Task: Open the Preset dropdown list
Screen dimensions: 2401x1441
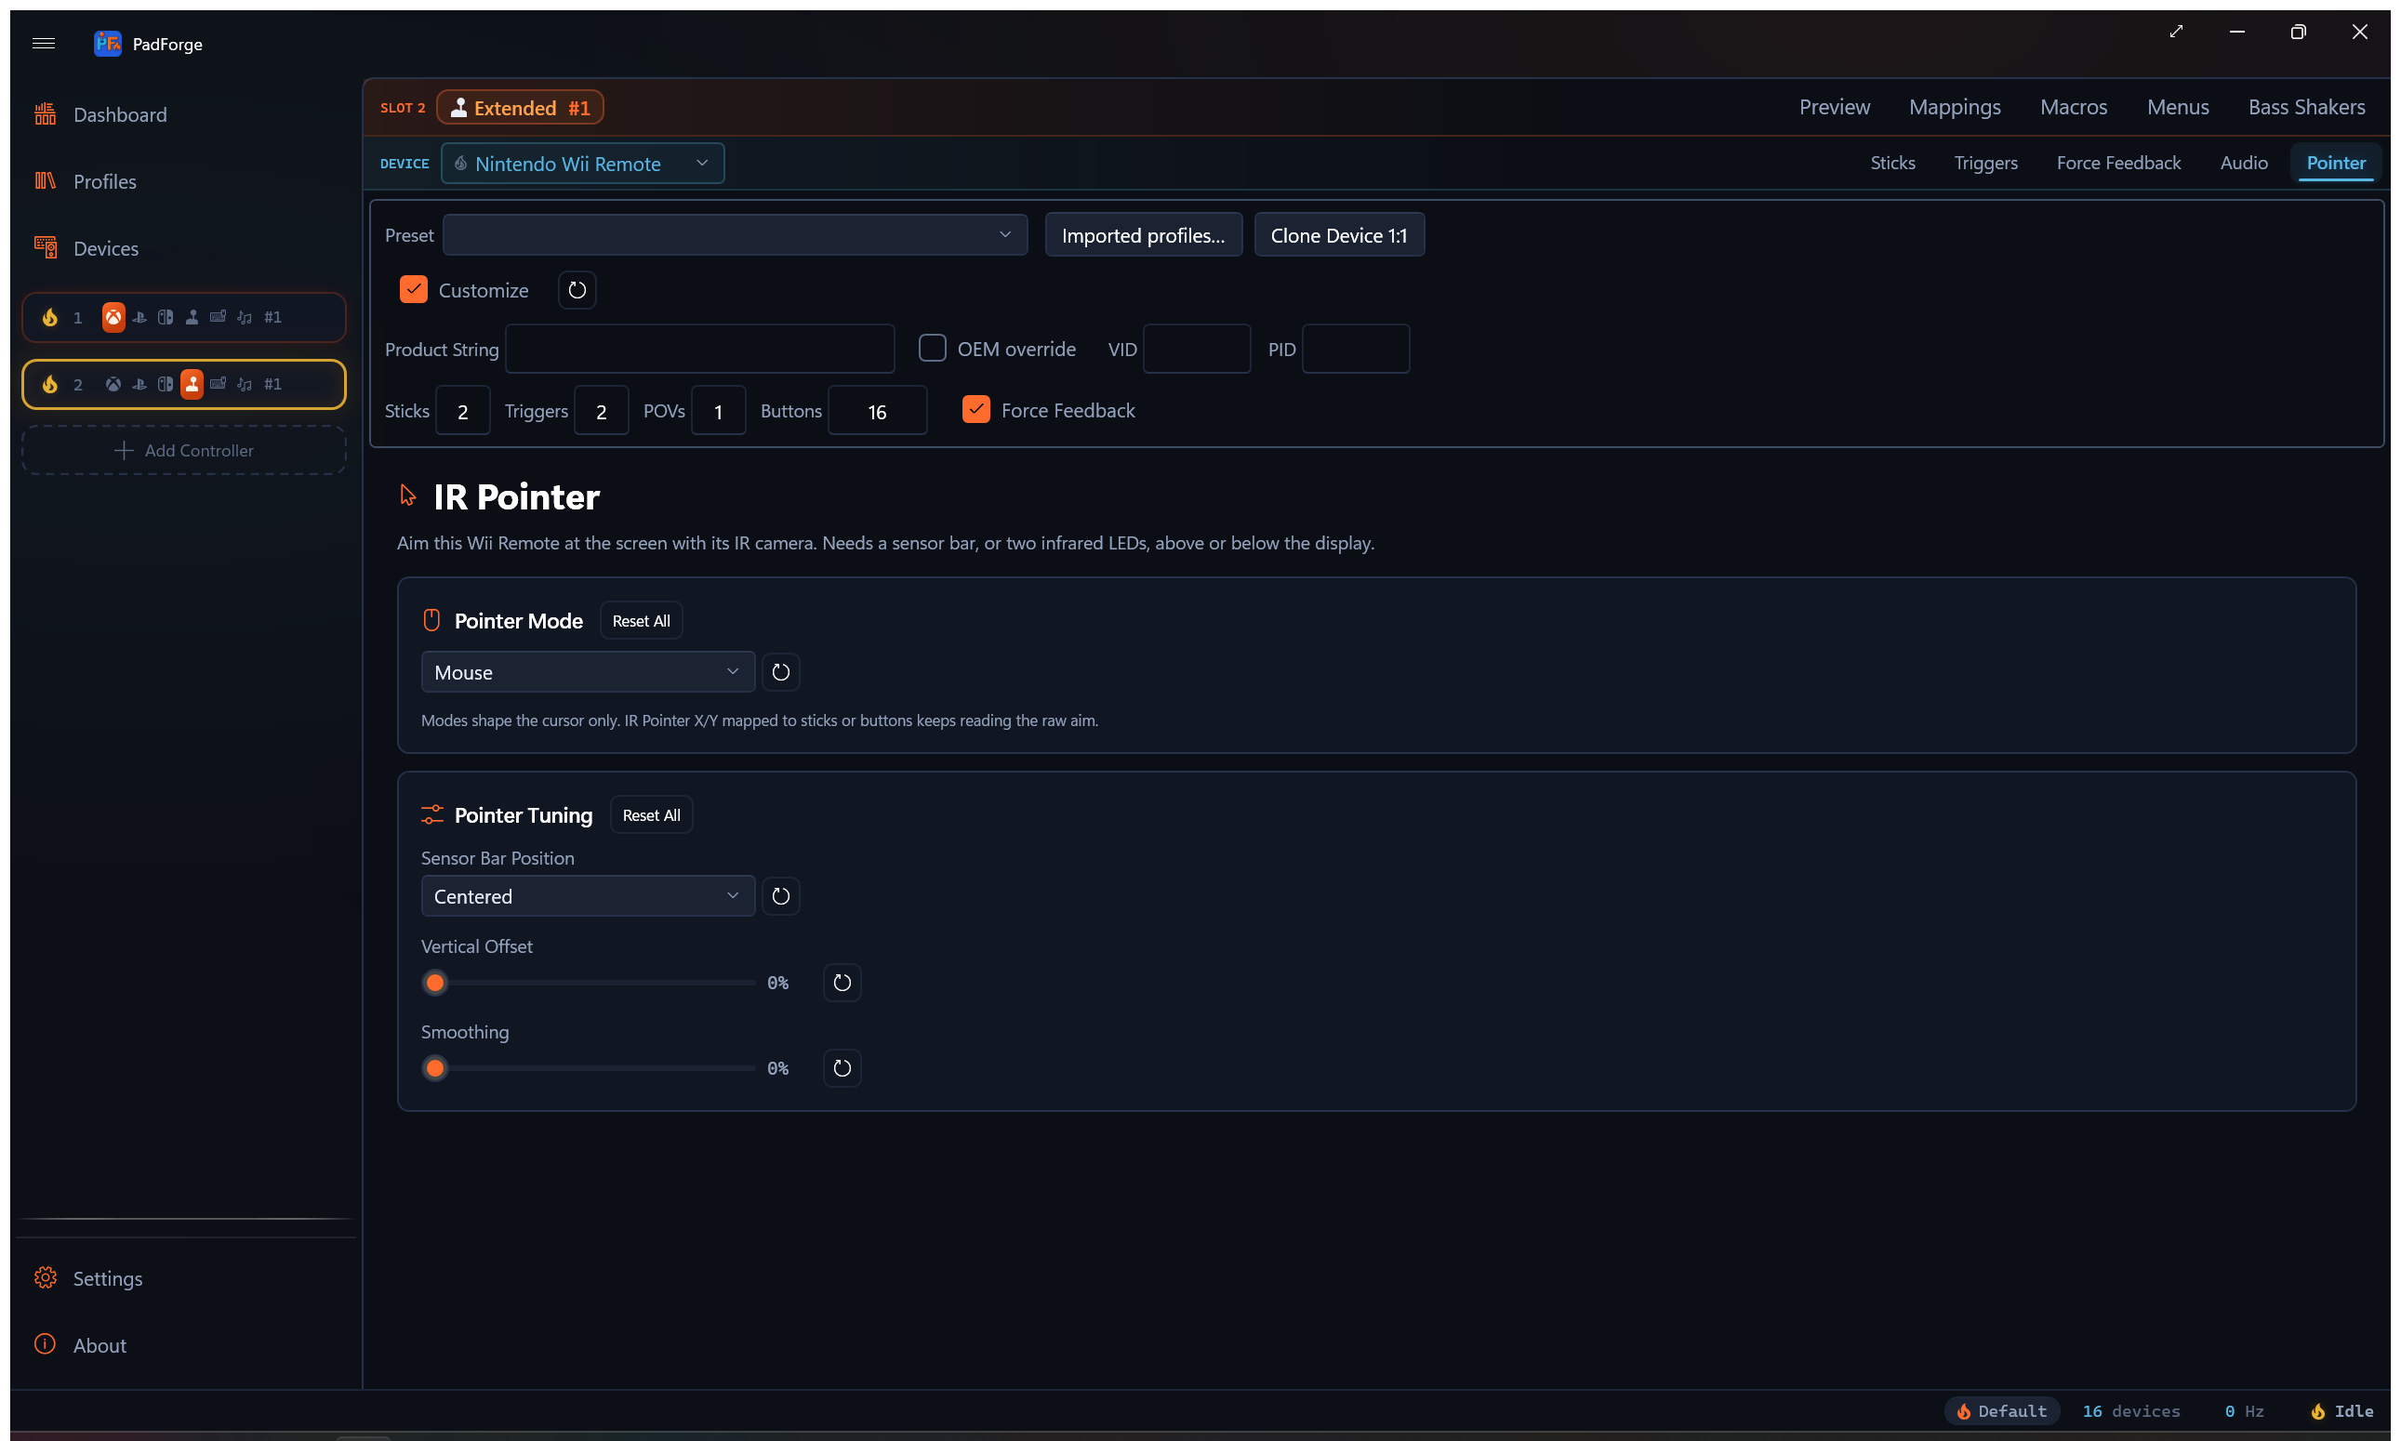Action: [736, 234]
